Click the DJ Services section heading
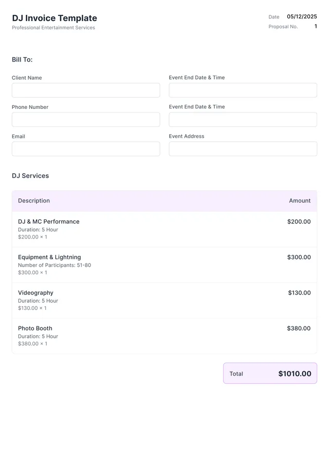The image size is (329, 465). [x=30, y=175]
